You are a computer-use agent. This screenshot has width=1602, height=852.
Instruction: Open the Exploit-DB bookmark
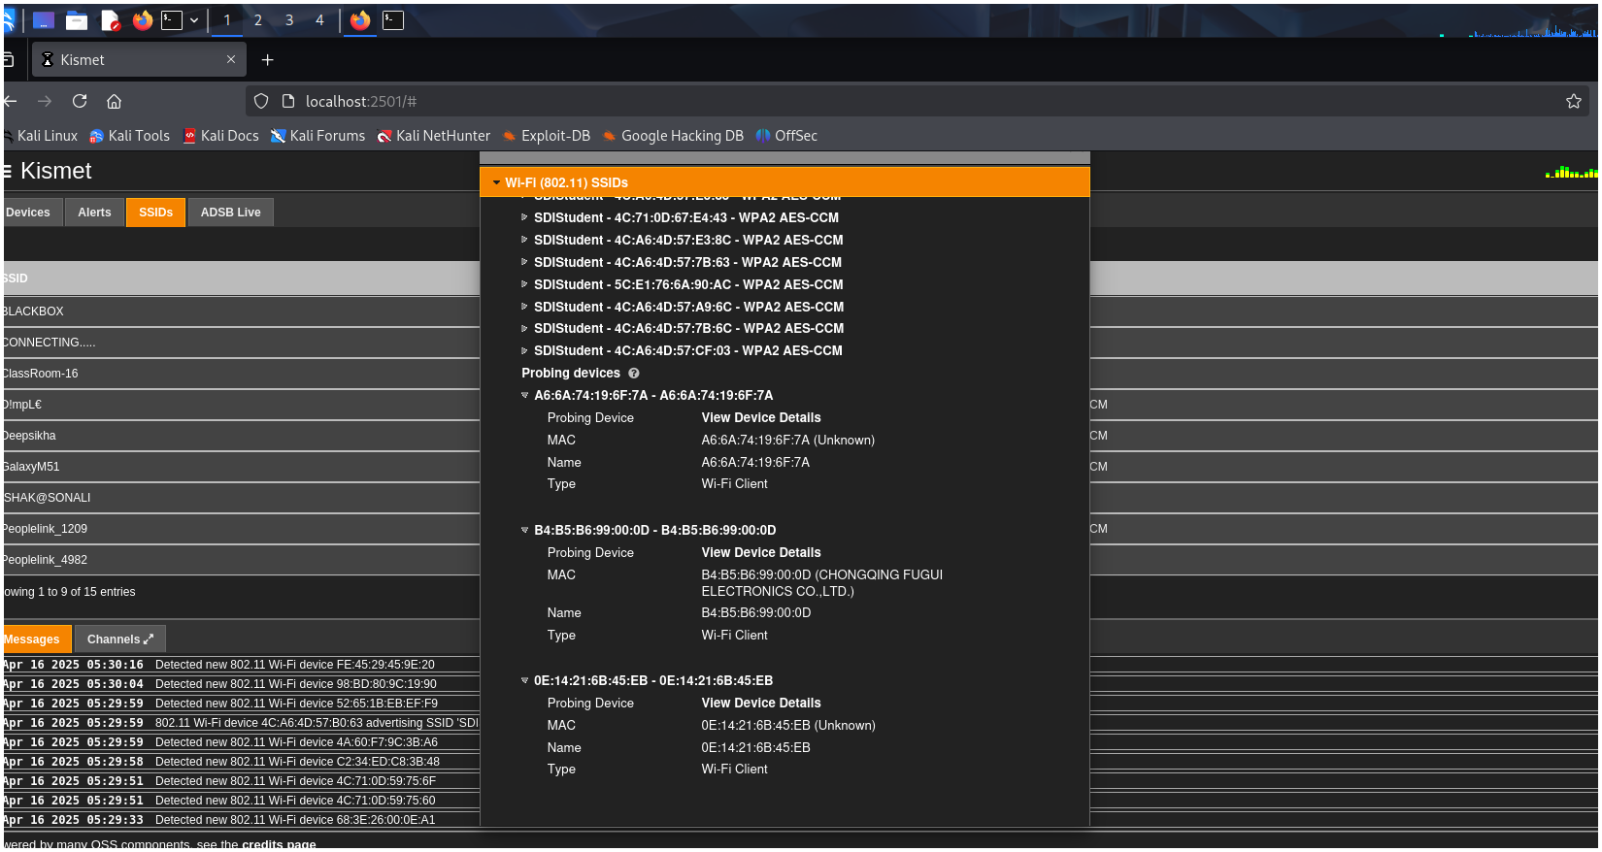click(546, 136)
